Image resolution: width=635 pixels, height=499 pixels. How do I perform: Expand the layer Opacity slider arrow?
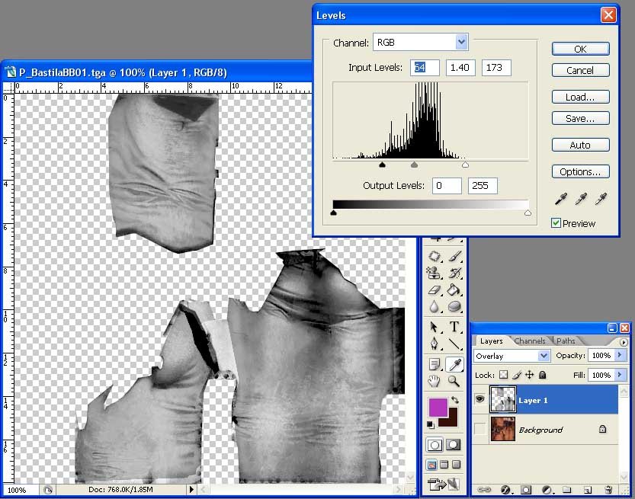pos(619,356)
